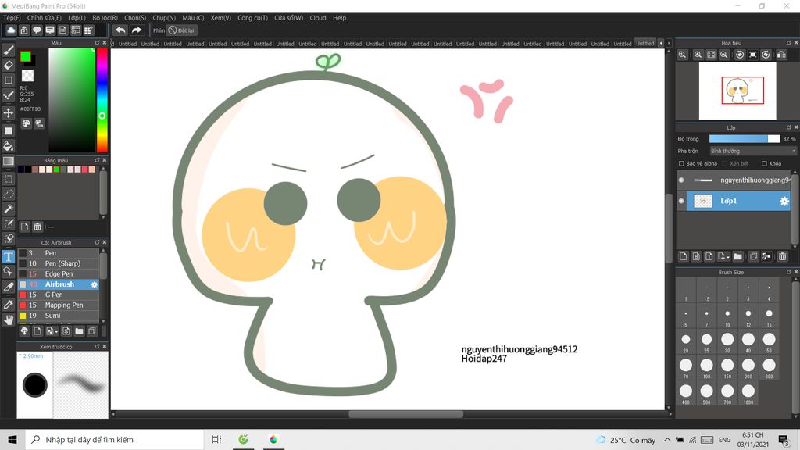
Task: Select the Move tool
Action: coord(9,112)
